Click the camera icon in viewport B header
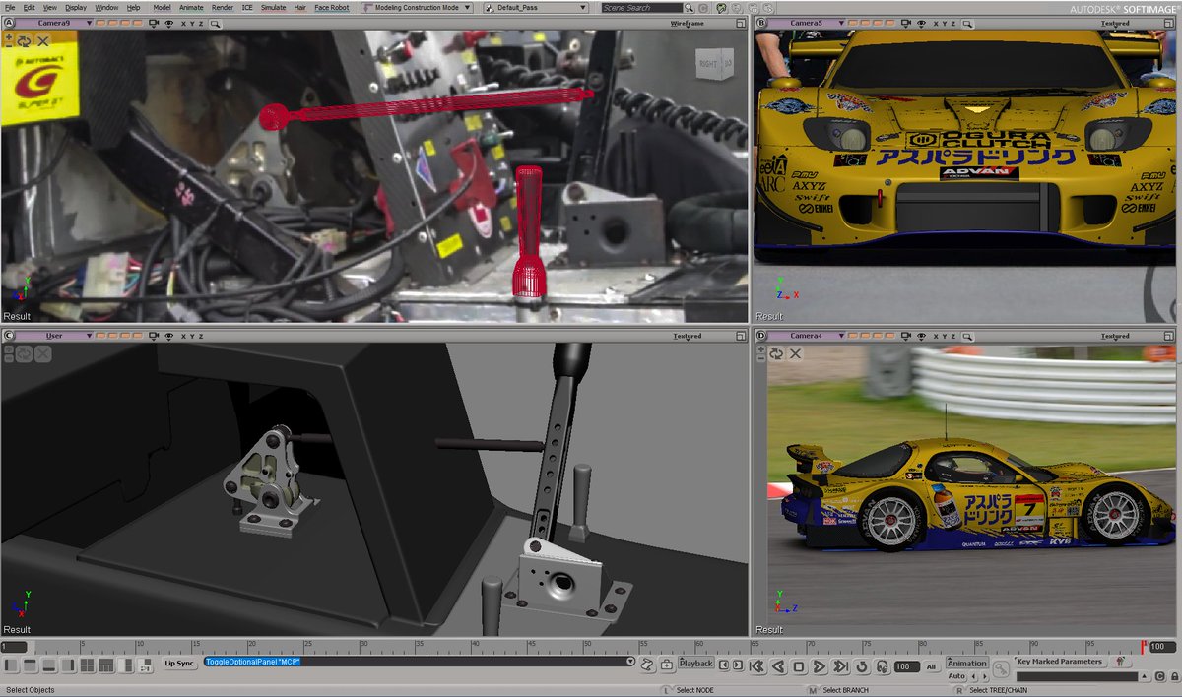This screenshot has height=697, width=1182. point(906,23)
